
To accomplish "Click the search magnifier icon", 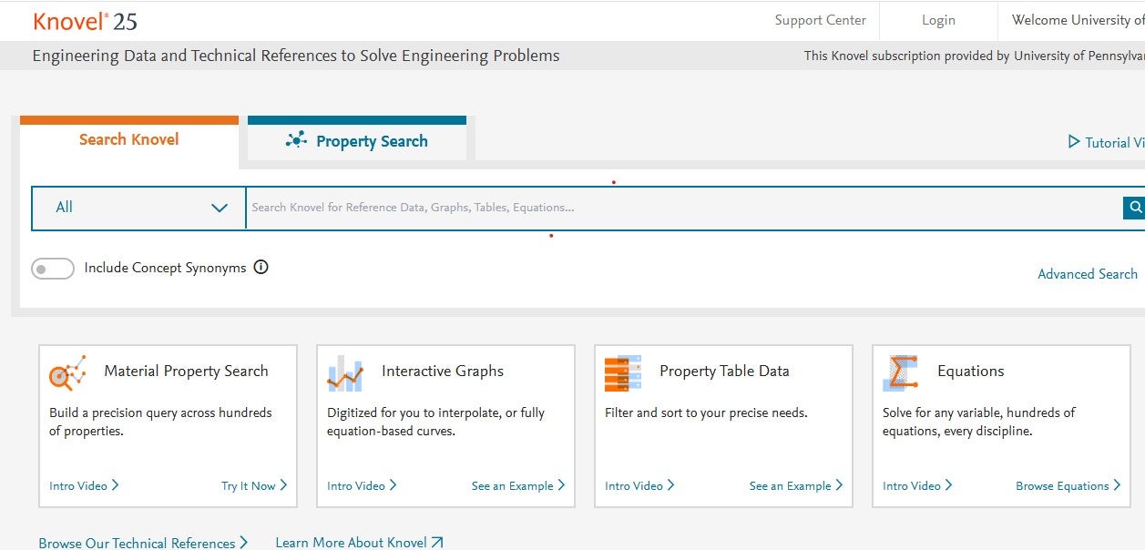I will click(x=1134, y=208).
